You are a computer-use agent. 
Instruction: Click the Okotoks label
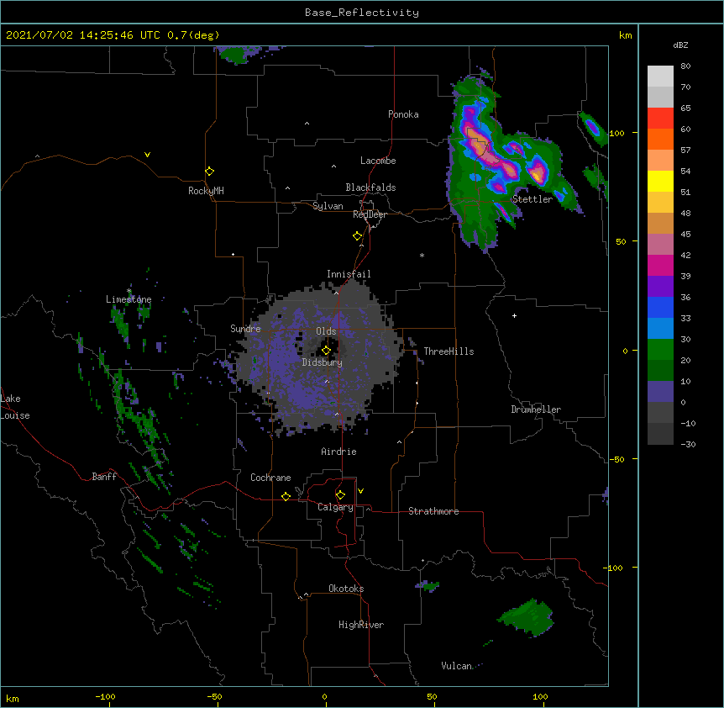pos(346,589)
